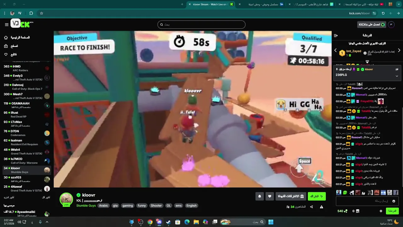Open D7DN Codenames channel in sidebar
This screenshot has width=403, height=227.
point(26,133)
